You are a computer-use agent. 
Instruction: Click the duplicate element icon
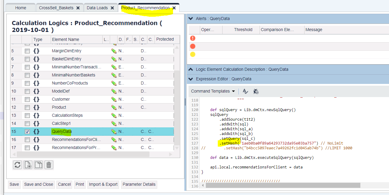(38, 165)
